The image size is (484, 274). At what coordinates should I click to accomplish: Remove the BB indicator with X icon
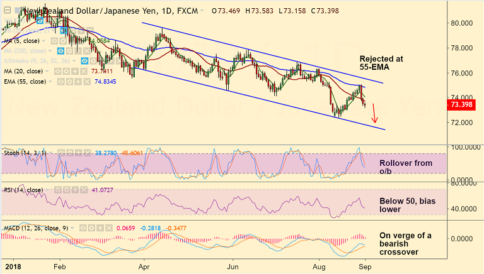tap(90, 30)
